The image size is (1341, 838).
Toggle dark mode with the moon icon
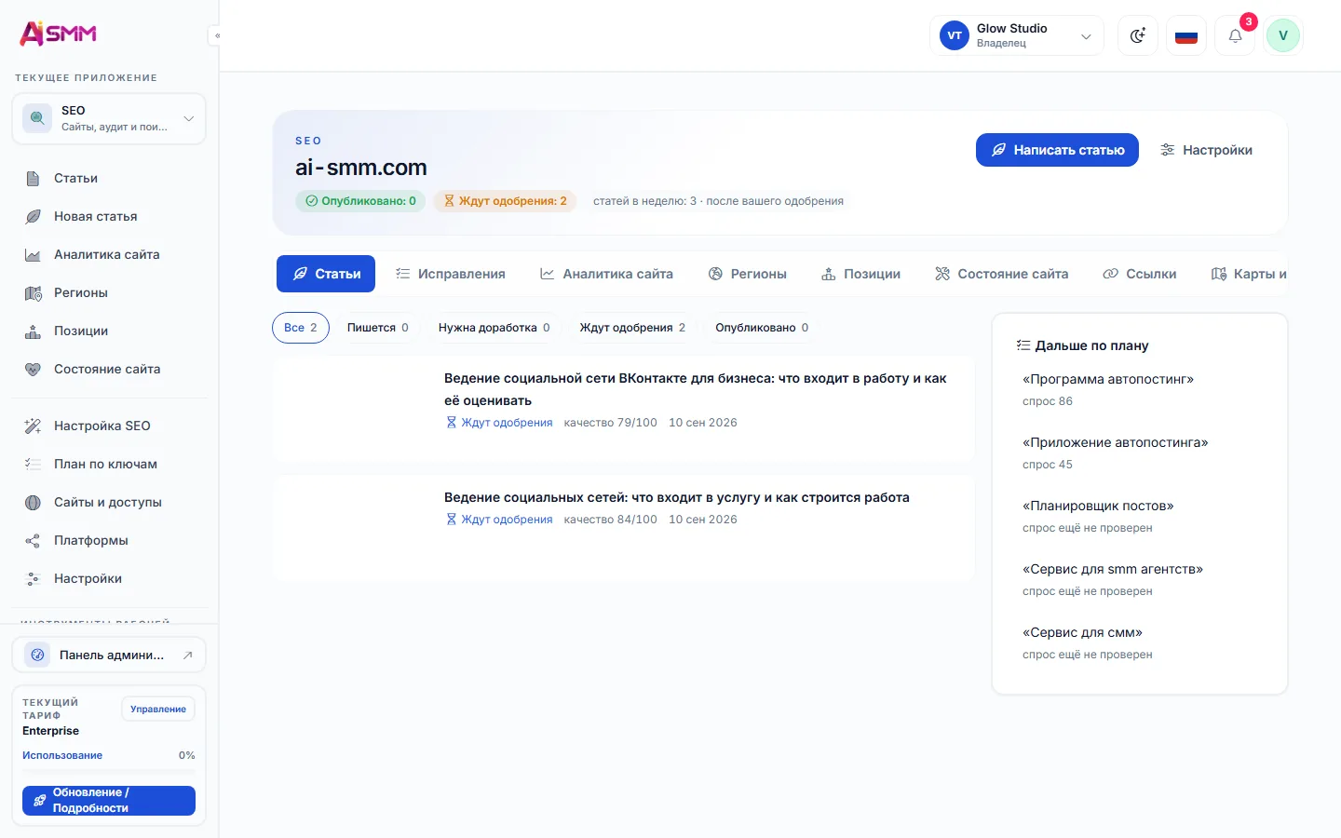pos(1138,35)
